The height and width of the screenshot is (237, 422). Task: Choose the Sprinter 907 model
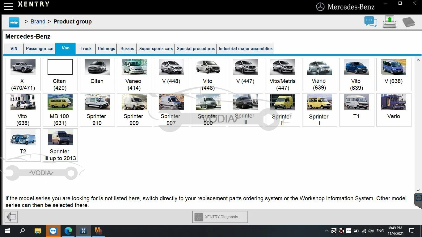click(x=171, y=110)
